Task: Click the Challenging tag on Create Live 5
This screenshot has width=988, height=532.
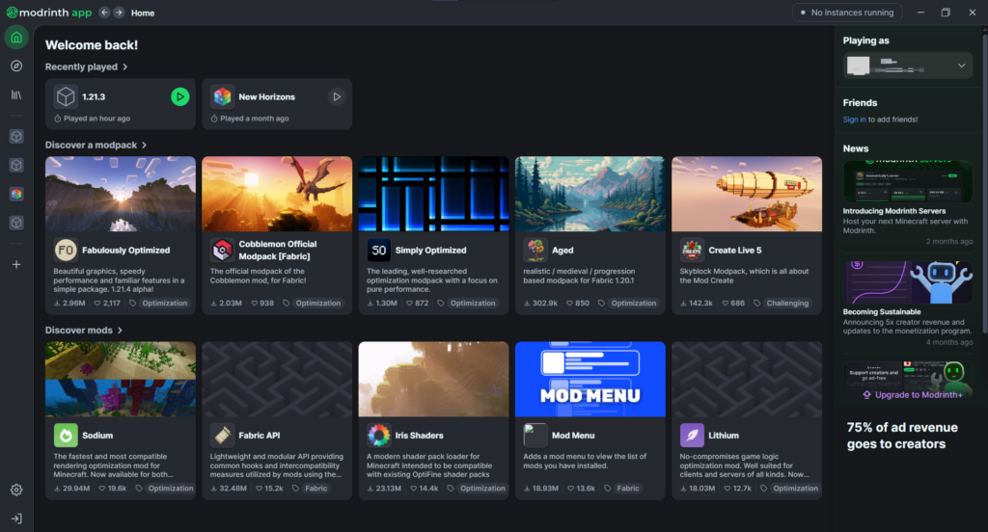Action: click(x=787, y=303)
